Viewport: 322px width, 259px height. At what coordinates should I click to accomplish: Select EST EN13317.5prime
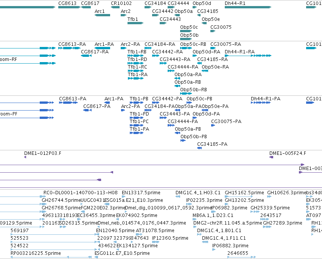click(x=141, y=193)
